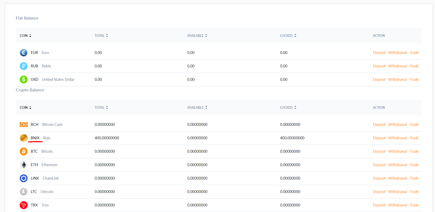Click the Bitcoin Cash coin icon

(x=24, y=125)
